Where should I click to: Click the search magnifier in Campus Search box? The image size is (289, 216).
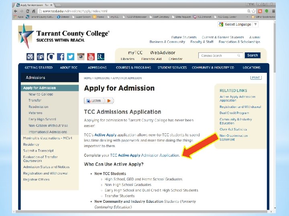pyautogui.click(x=239, y=56)
